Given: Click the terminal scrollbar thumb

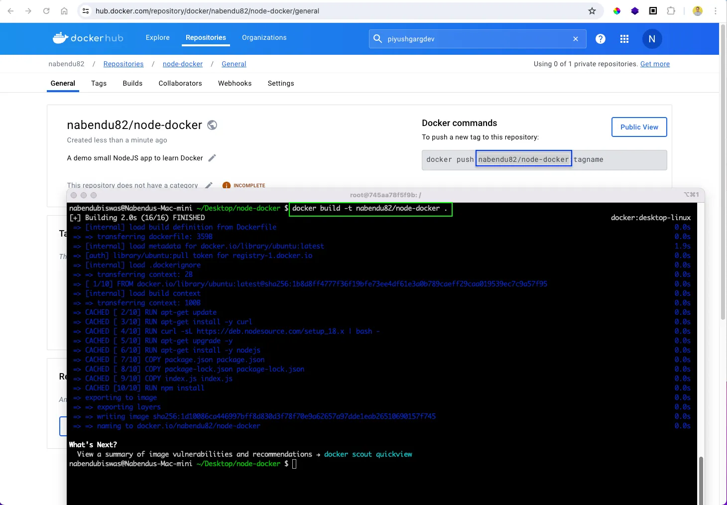Looking at the screenshot, I should click(701, 480).
